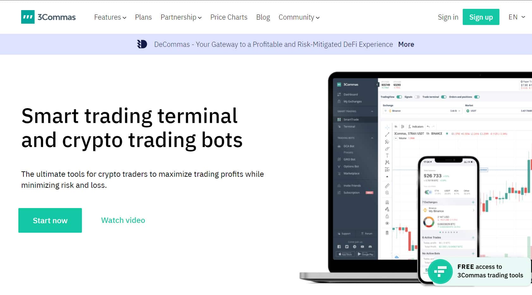Viewport: 532px width, 295px height.
Task: Click the lock drawings icon on the chart toolbar
Action: pyautogui.click(x=387, y=216)
